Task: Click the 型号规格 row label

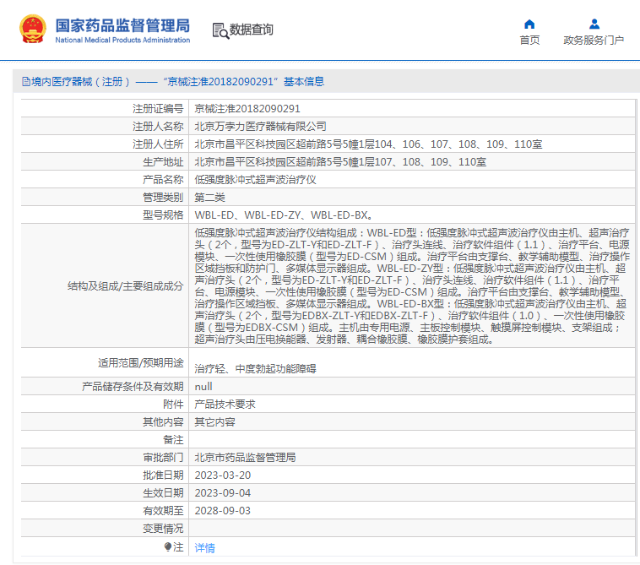Action: [x=163, y=215]
